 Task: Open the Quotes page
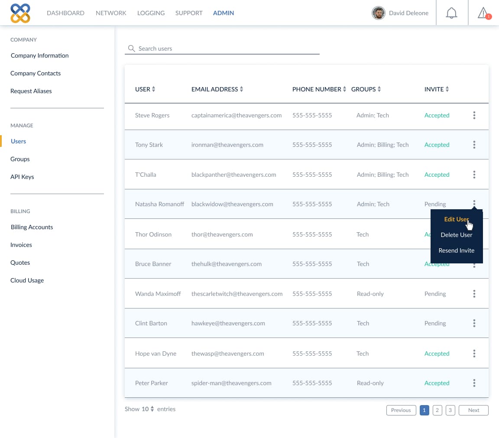20,263
